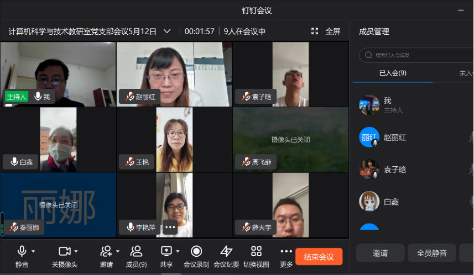Open the 更多 options in bottom toolbar
The width and height of the screenshot is (474, 275).
pyautogui.click(x=286, y=252)
